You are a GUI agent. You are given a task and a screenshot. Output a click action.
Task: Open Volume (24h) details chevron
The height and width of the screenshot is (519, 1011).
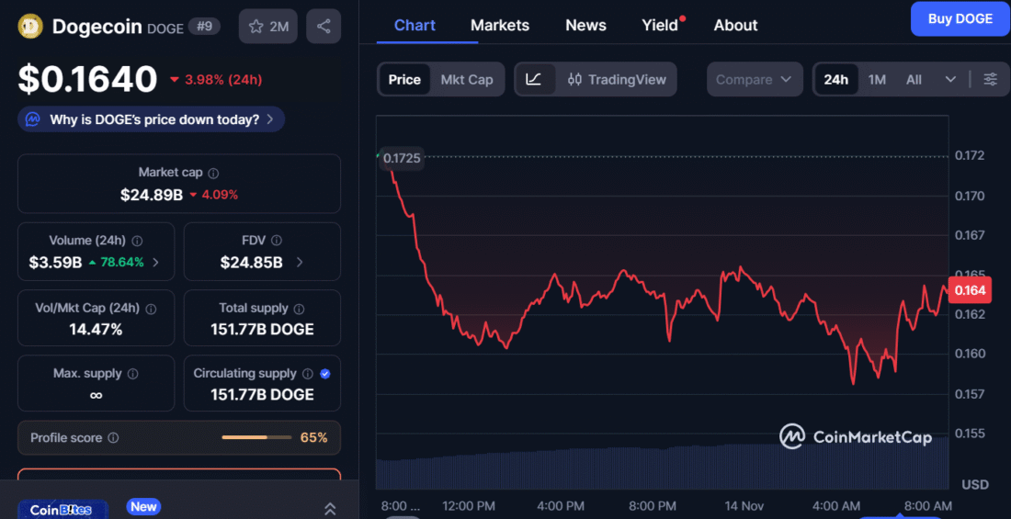tap(154, 263)
